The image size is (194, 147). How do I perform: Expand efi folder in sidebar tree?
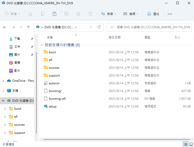pos(5,117)
